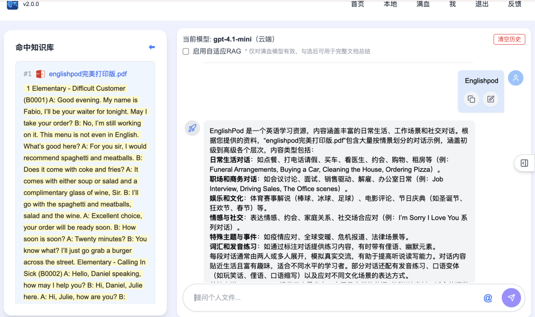Click the 娱乐和文化 bold heading
Image resolution: width=535 pixels, height=317 pixels.
point(226,198)
